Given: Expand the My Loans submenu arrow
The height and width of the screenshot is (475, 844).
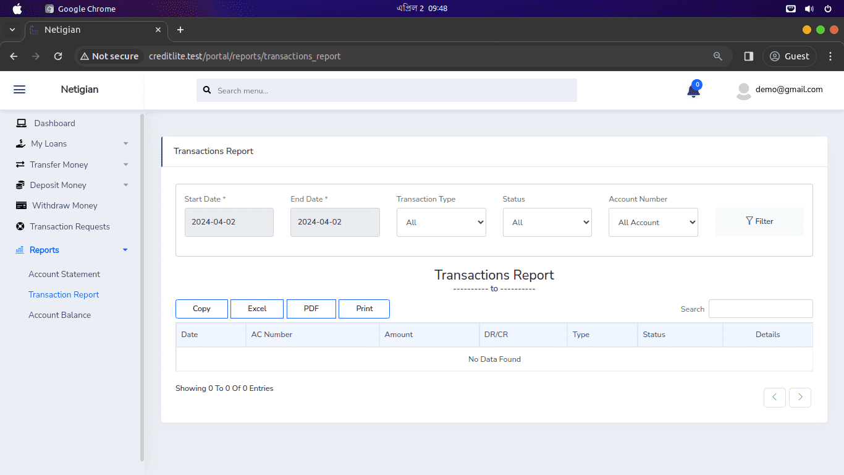Looking at the screenshot, I should click(126, 143).
